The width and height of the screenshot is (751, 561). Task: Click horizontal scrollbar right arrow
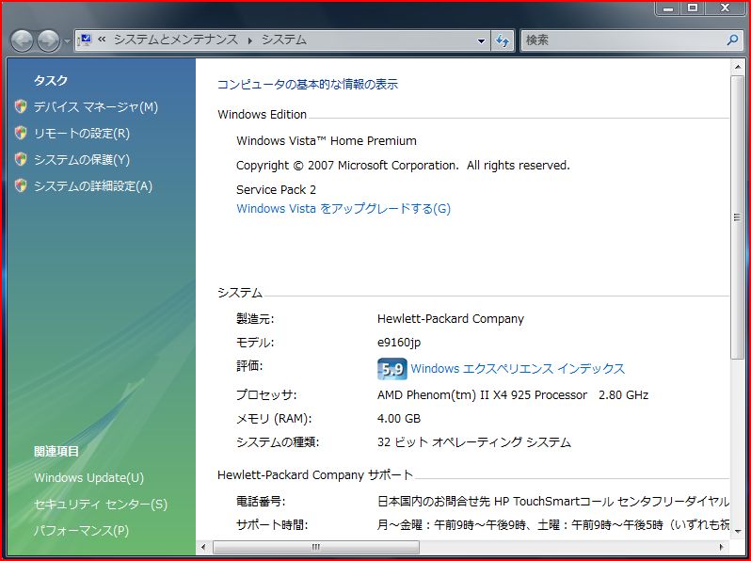(x=722, y=547)
